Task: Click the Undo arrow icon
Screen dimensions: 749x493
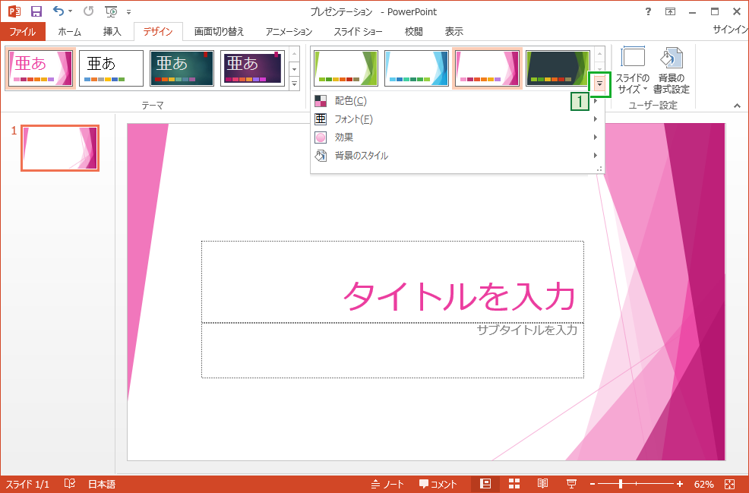Action: pyautogui.click(x=59, y=11)
